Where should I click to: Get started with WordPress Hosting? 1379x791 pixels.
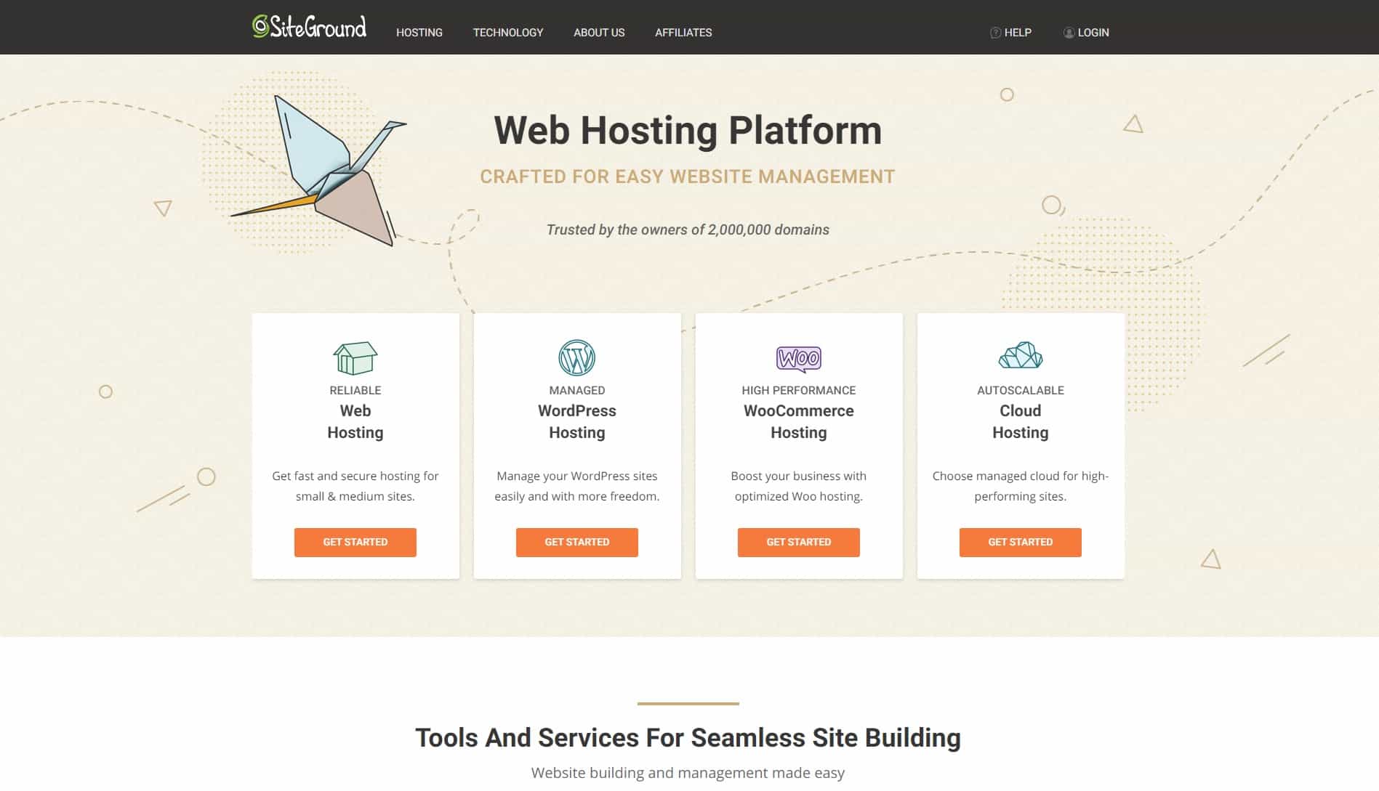pyautogui.click(x=577, y=543)
